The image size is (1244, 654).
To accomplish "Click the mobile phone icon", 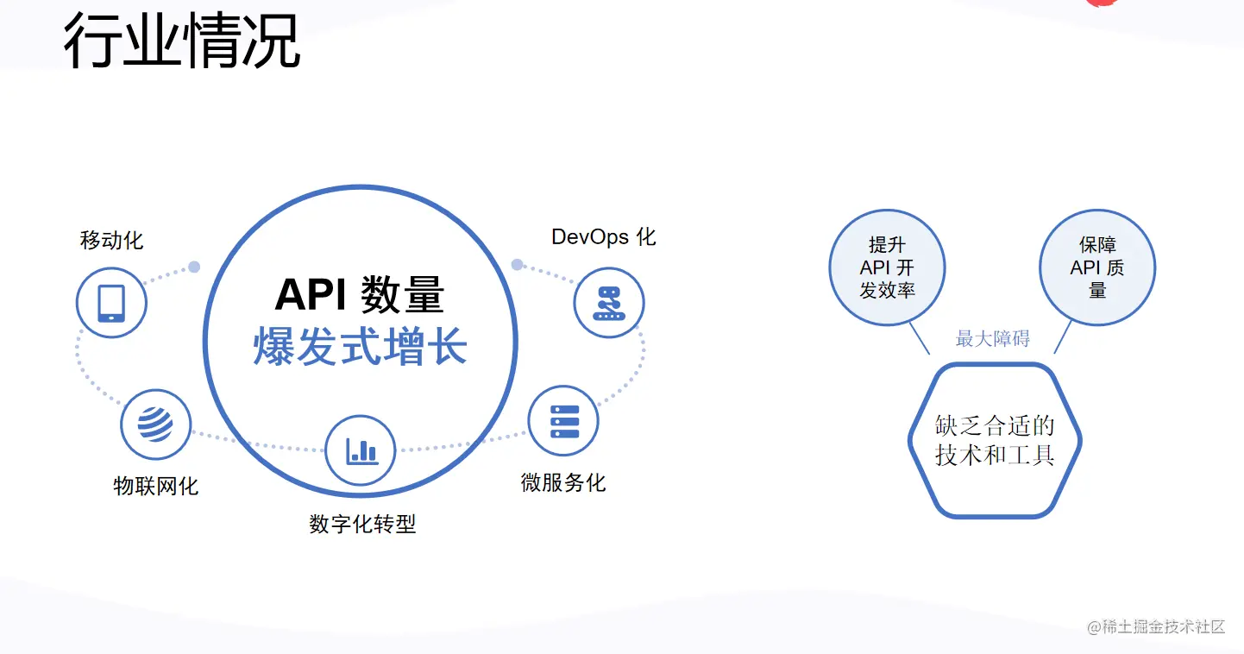I will pos(111,303).
